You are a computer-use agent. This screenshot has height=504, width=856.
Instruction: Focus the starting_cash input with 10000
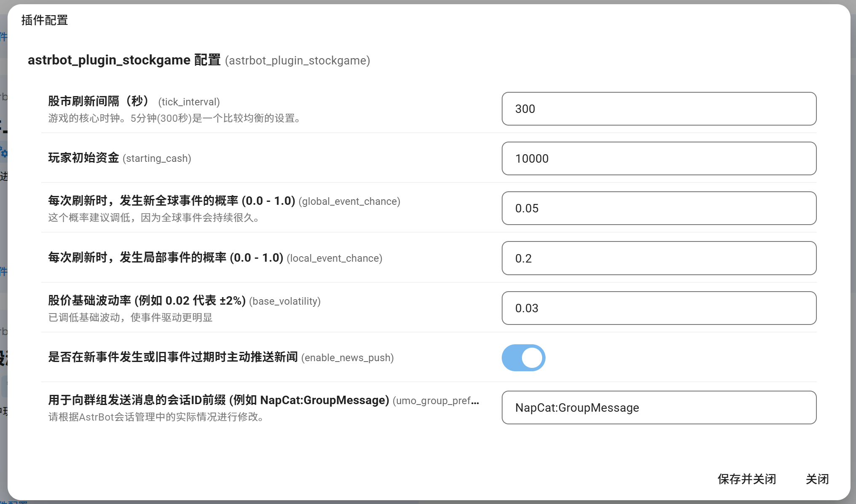[x=658, y=158]
